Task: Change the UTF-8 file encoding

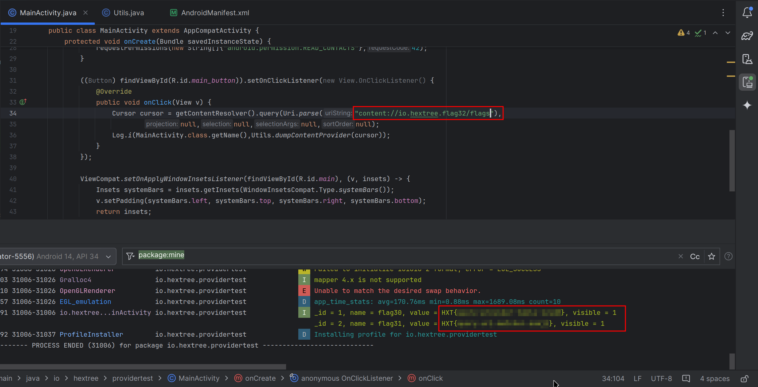Action: pyautogui.click(x=661, y=378)
